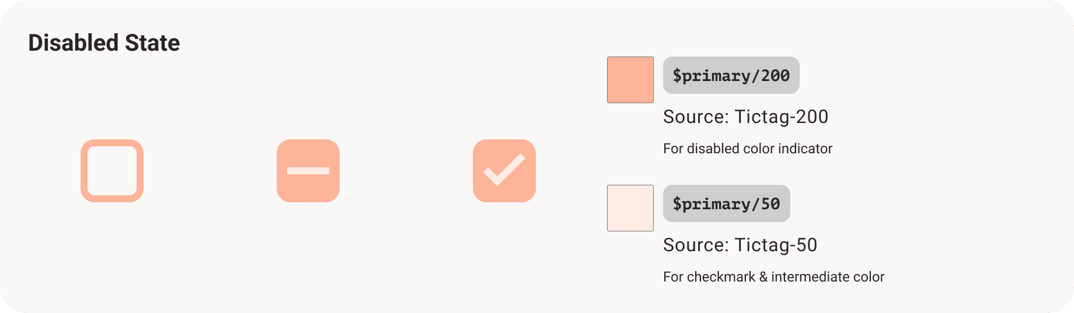
Task: Click the Source: Tictag-200 label
Action: click(x=745, y=117)
